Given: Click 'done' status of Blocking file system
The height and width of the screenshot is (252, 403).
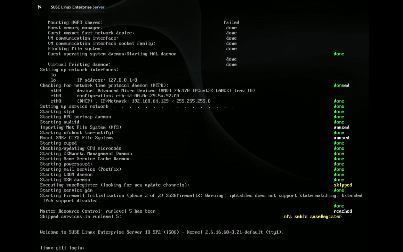Looking at the screenshot, I should point(231,49).
